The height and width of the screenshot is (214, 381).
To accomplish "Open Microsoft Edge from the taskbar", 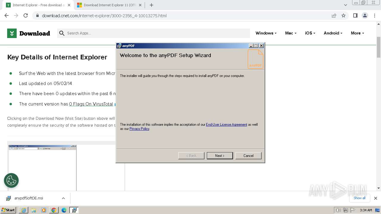I will tap(64, 210).
